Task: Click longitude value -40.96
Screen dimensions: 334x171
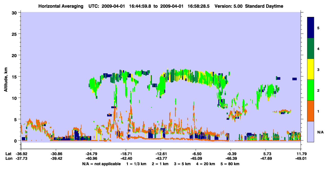Action: (91, 159)
